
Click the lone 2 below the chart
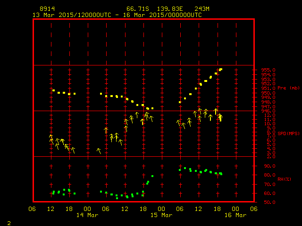coord(9,223)
